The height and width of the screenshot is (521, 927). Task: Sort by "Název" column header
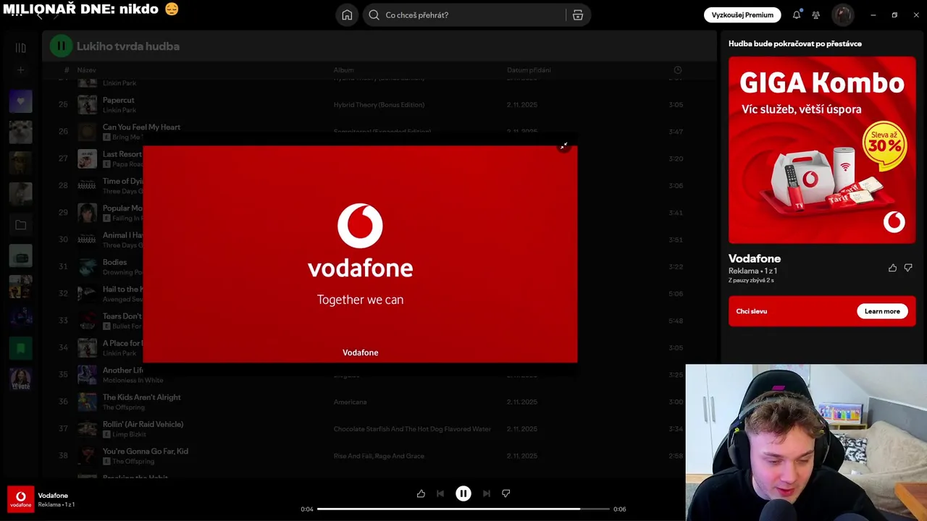click(x=86, y=70)
